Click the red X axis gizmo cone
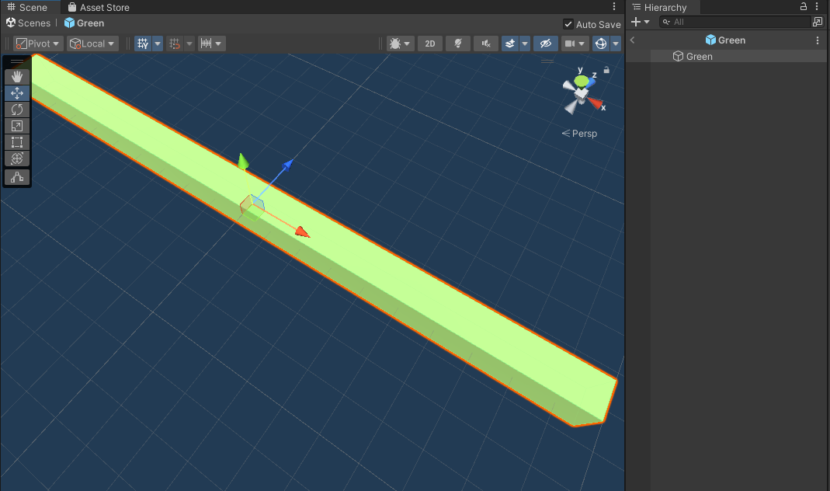The height and width of the screenshot is (491, 830). pos(596,103)
